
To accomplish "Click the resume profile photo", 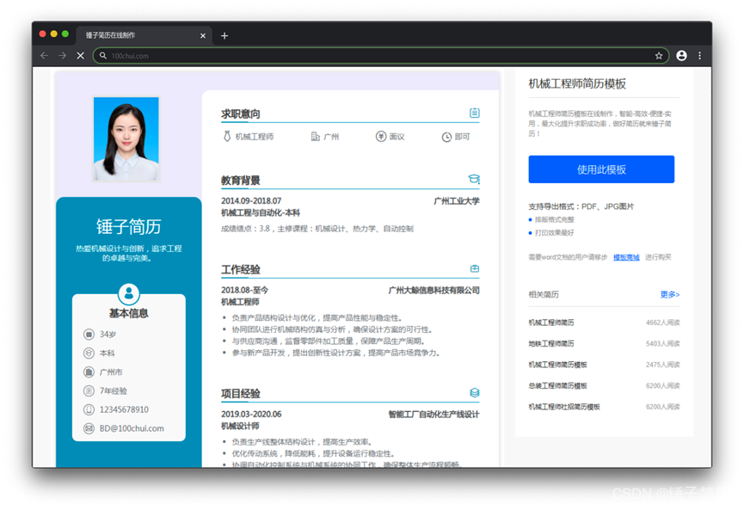I will [x=126, y=139].
